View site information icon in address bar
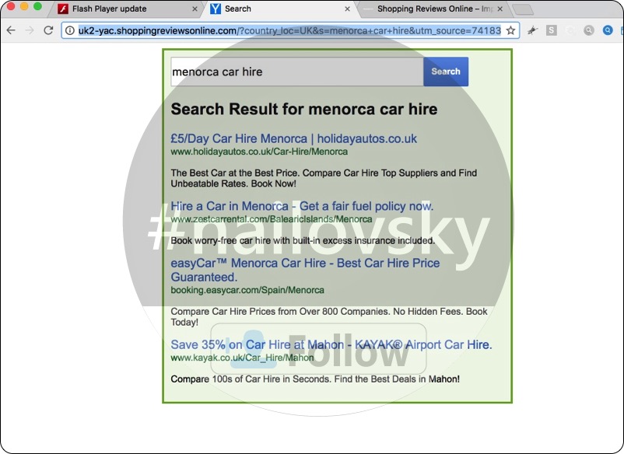Image resolution: width=624 pixels, height=454 pixels. click(69, 30)
